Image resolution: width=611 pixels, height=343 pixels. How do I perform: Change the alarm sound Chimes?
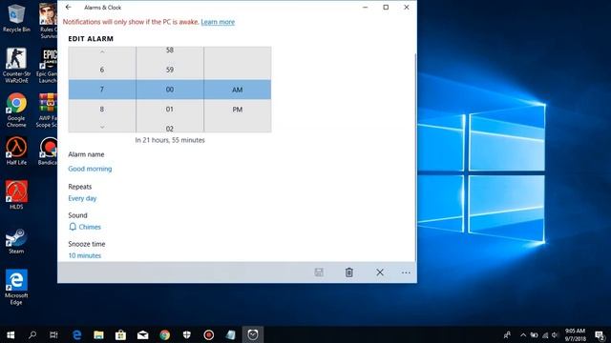click(90, 227)
